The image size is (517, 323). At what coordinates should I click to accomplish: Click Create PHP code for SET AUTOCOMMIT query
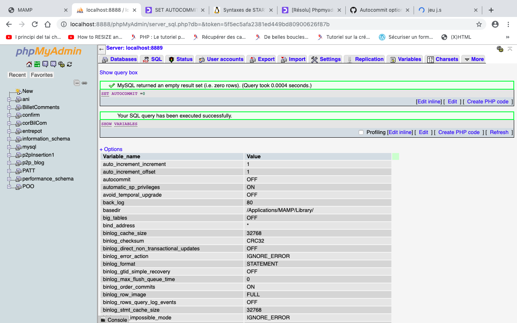(x=488, y=101)
